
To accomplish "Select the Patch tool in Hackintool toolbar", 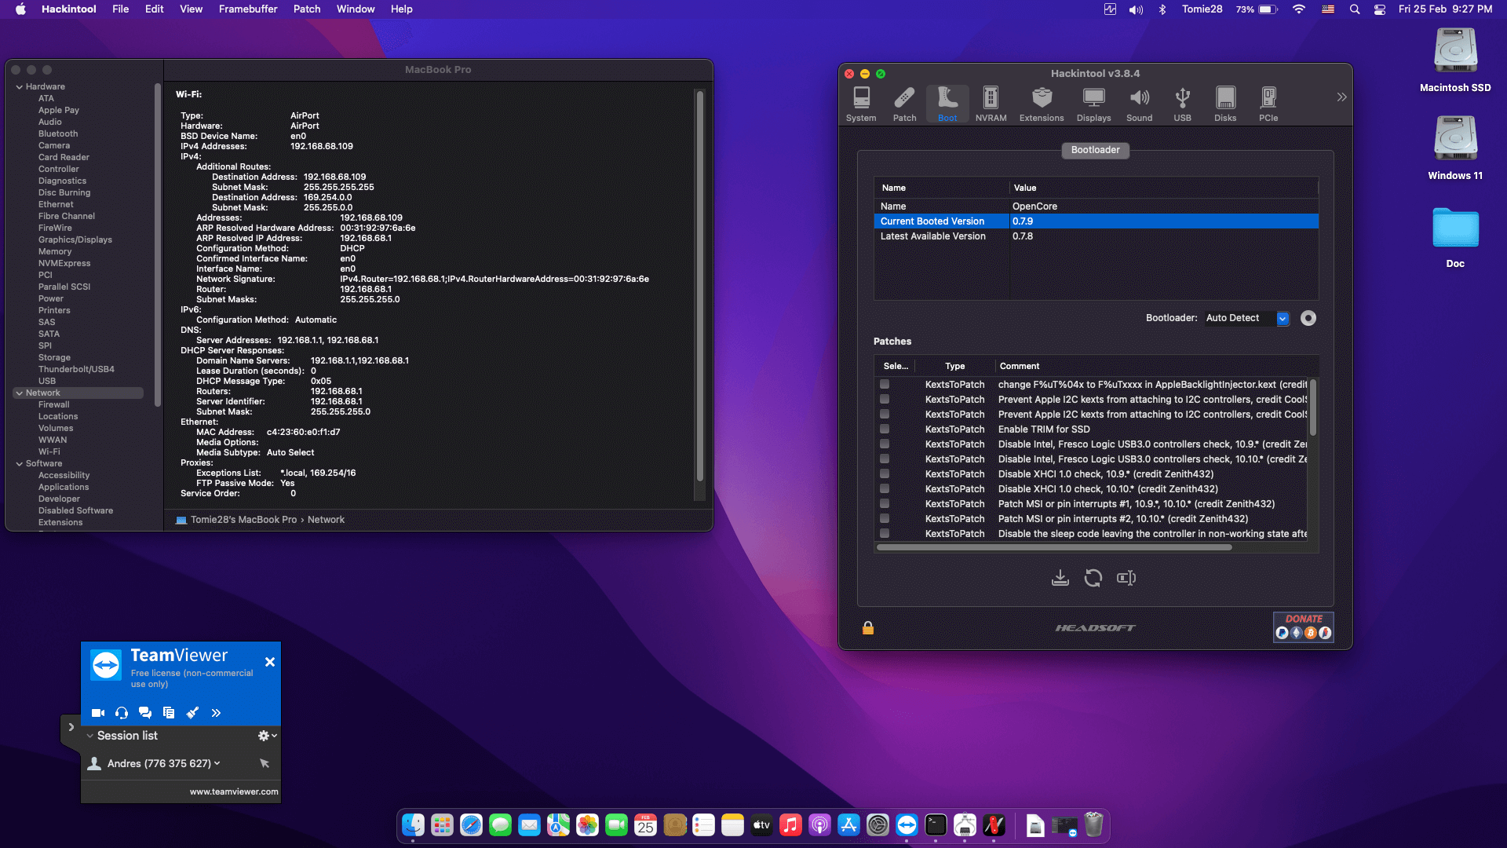I will 904,104.
